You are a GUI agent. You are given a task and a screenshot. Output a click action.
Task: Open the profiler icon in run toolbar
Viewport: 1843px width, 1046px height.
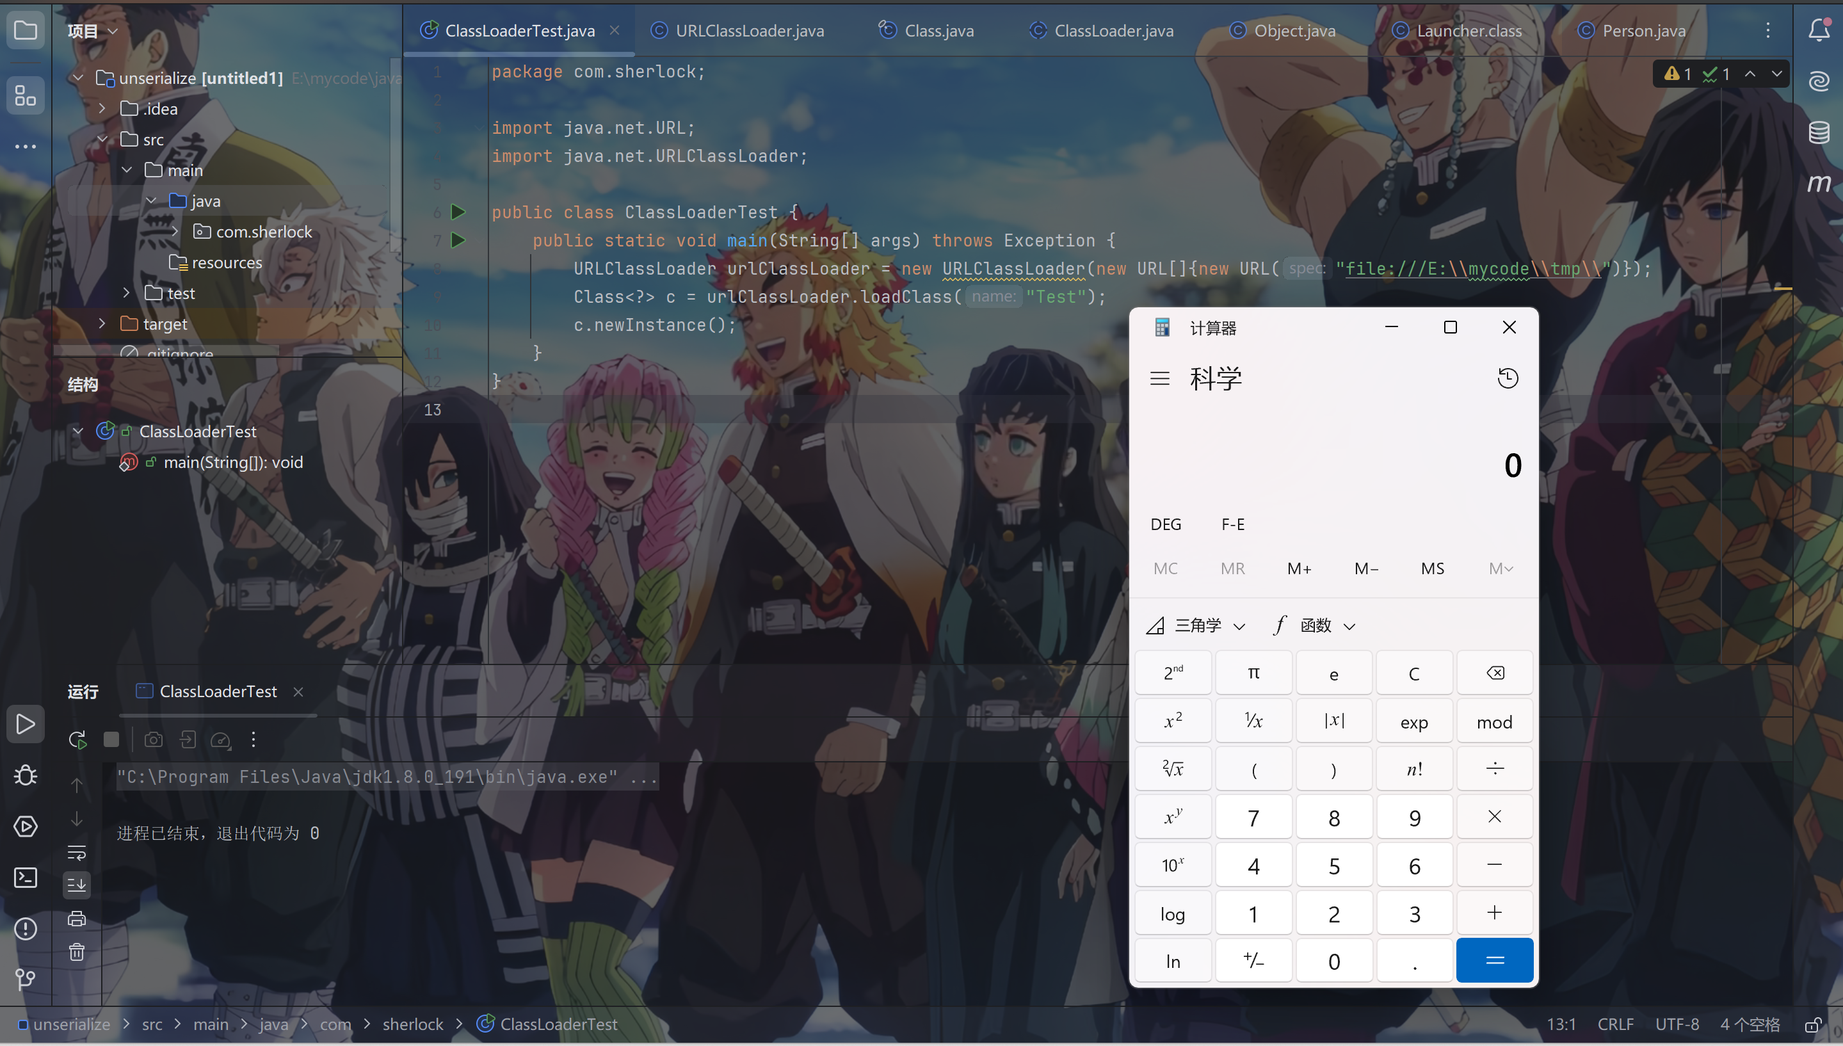221,739
